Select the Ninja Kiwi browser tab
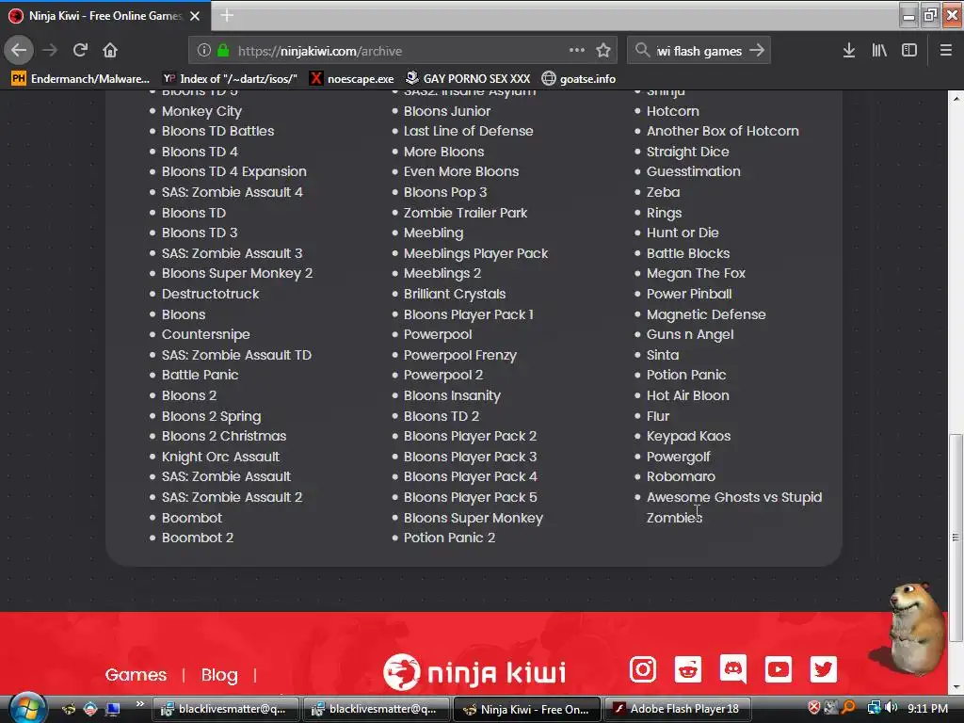The width and height of the screenshot is (964, 723). [105, 16]
